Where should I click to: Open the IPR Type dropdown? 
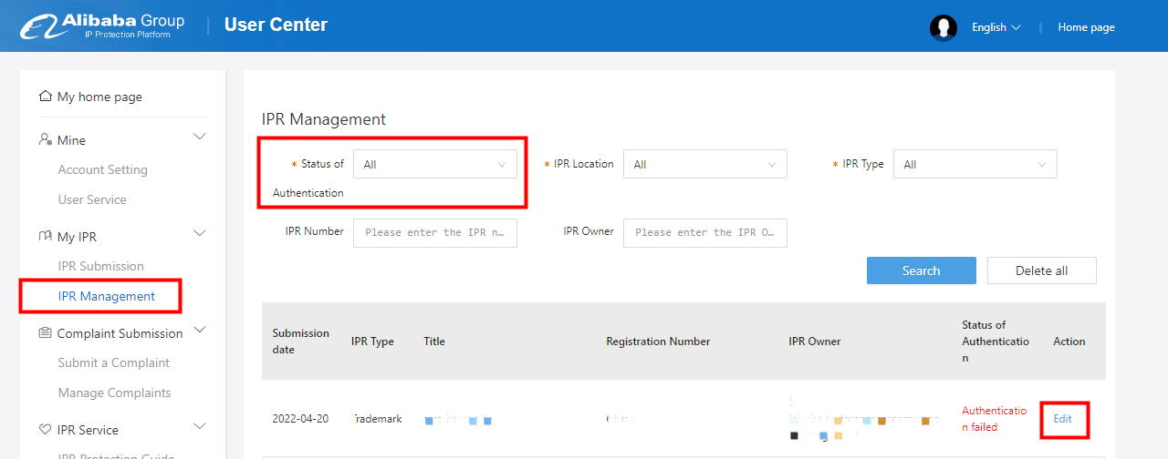click(x=975, y=164)
